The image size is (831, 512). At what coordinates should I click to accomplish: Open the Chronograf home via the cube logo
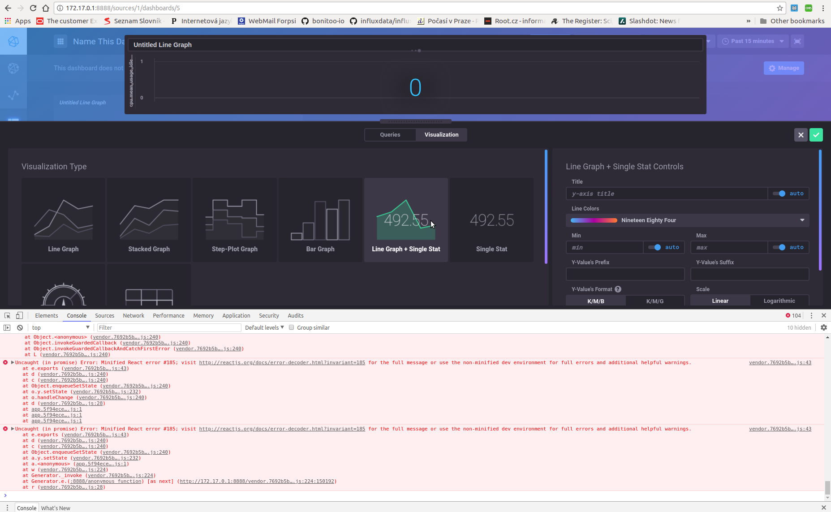(x=13, y=41)
